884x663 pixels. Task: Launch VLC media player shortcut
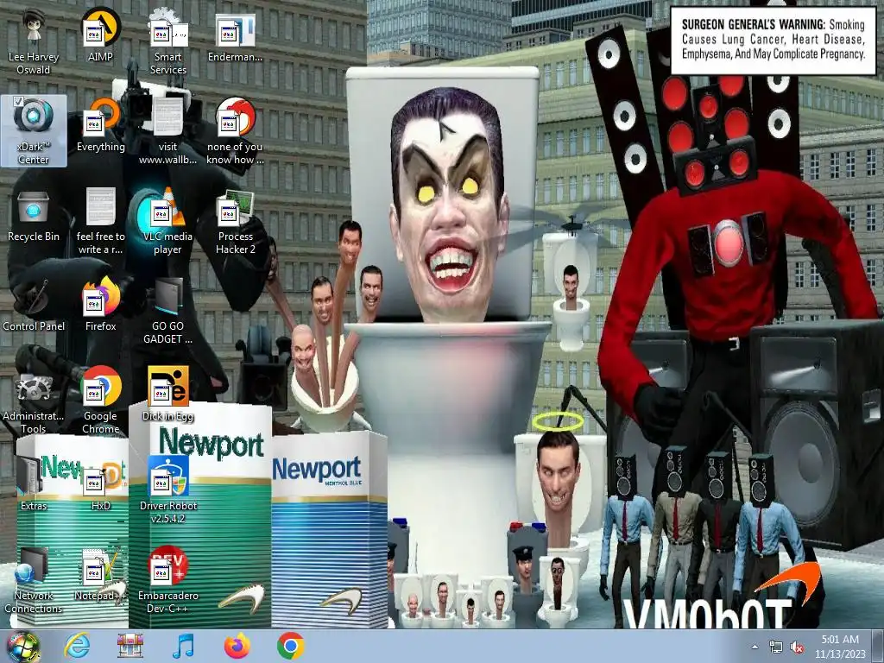click(167, 221)
